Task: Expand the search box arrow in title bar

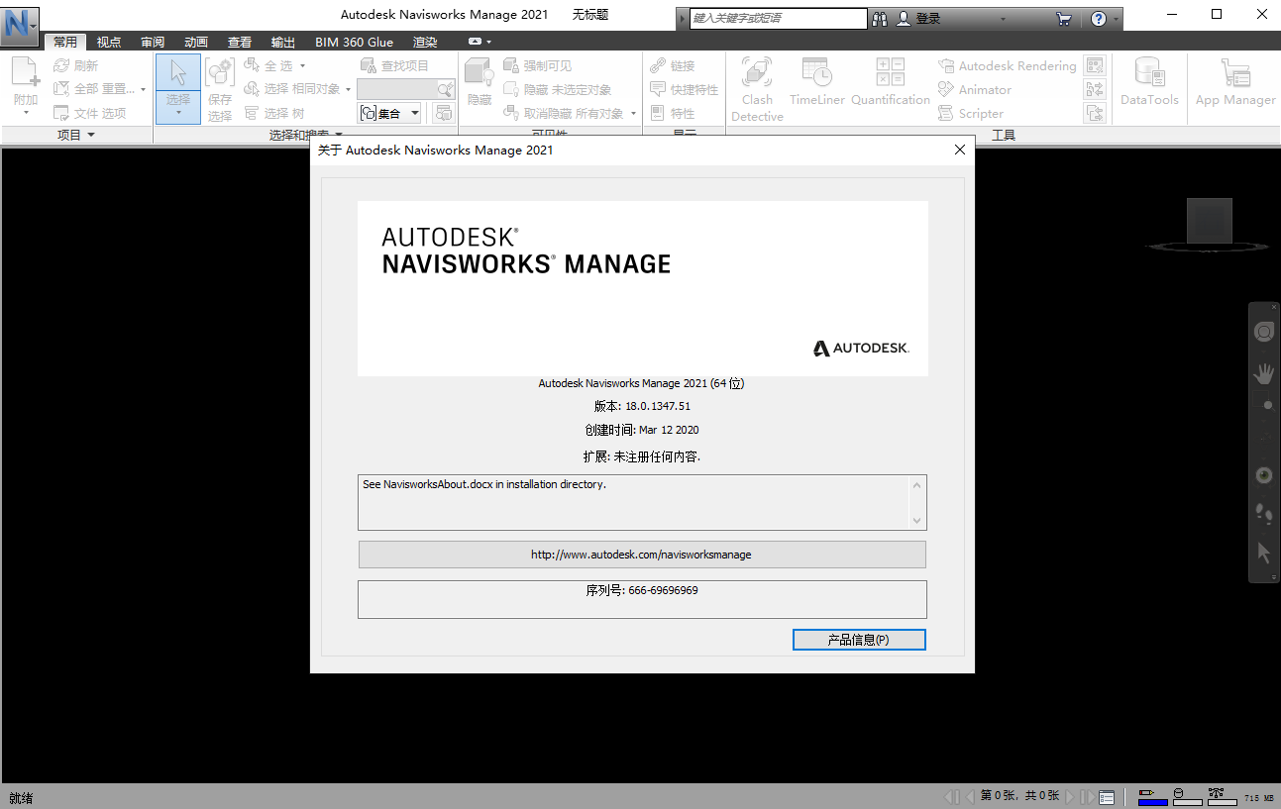Action: click(682, 19)
